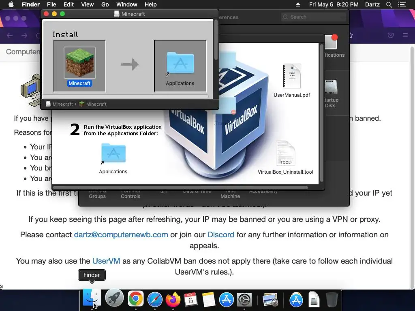
Task: Open Notification Center list icon
Action: coord(402,4)
